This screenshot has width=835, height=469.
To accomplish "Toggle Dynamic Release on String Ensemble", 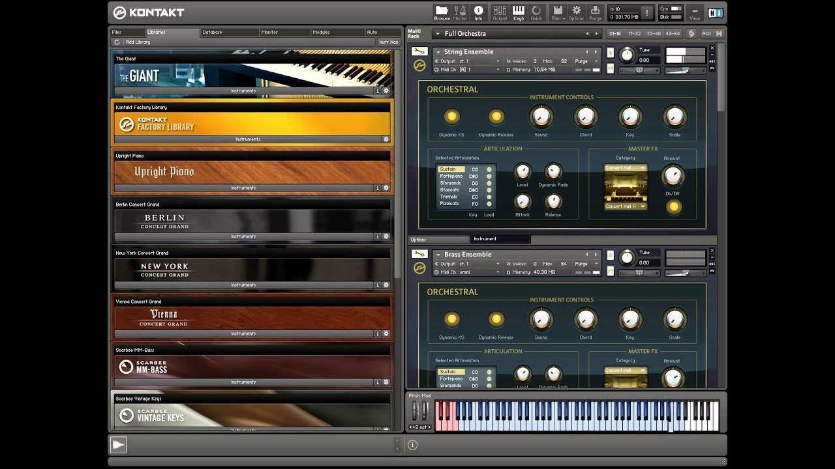I will 496,117.
